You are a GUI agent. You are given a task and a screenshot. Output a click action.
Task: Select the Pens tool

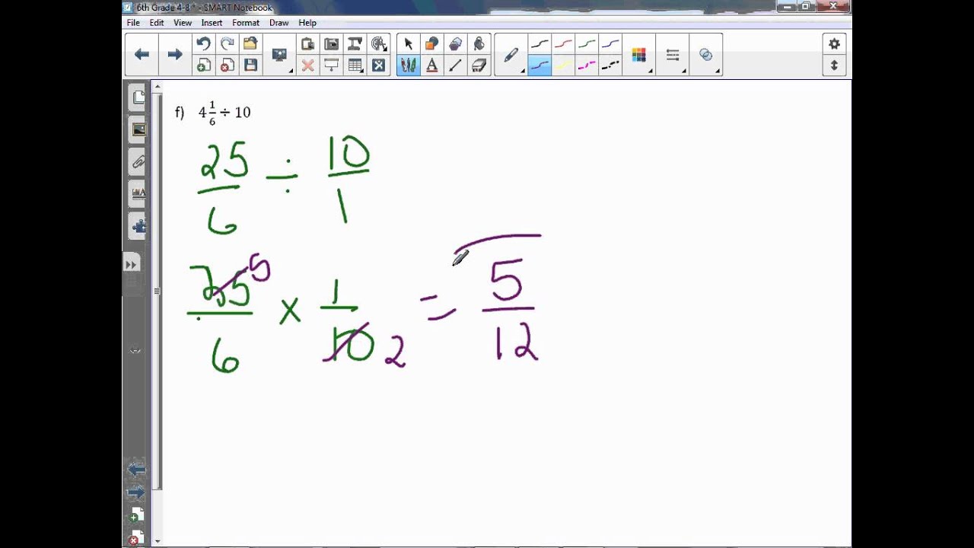click(x=409, y=65)
